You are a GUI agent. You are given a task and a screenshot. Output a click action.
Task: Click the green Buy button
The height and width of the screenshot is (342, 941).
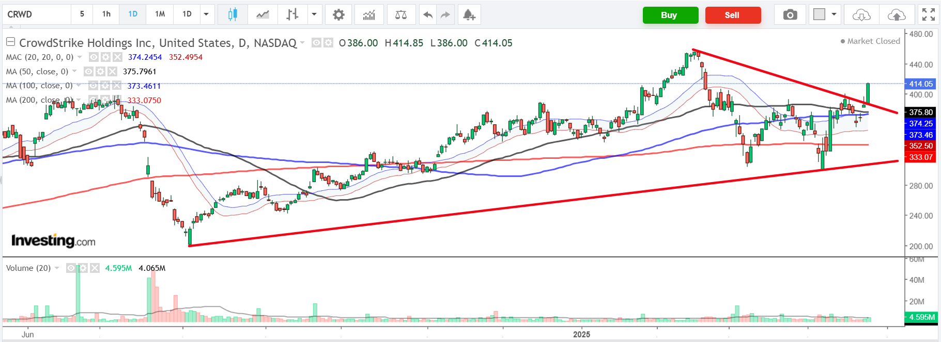pyautogui.click(x=670, y=15)
